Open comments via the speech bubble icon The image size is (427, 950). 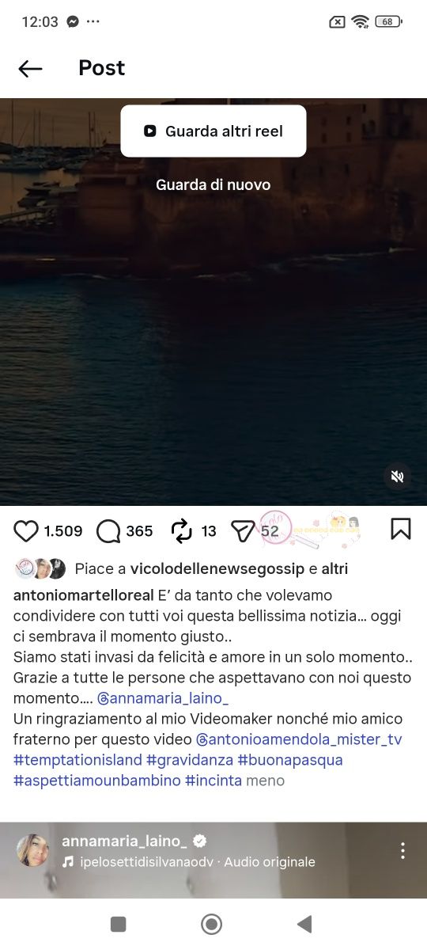(x=108, y=531)
